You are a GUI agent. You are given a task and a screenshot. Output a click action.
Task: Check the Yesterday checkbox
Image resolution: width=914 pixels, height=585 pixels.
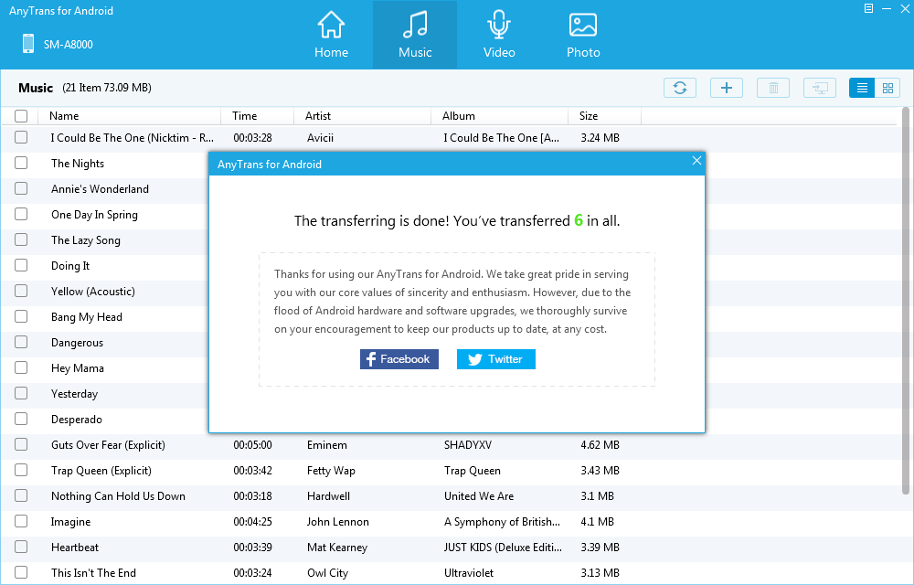pos(21,394)
